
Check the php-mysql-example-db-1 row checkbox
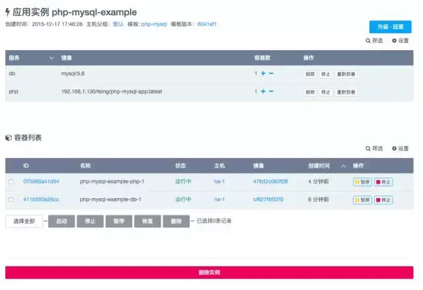11,199
